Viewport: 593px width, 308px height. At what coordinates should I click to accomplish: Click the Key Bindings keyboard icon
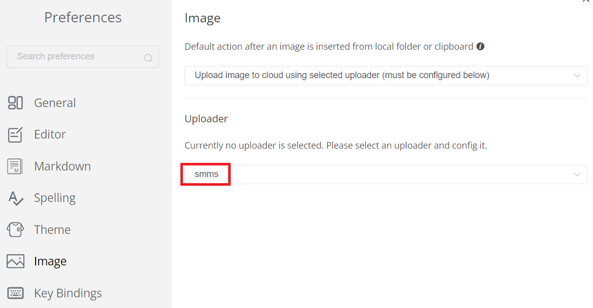pyautogui.click(x=15, y=293)
